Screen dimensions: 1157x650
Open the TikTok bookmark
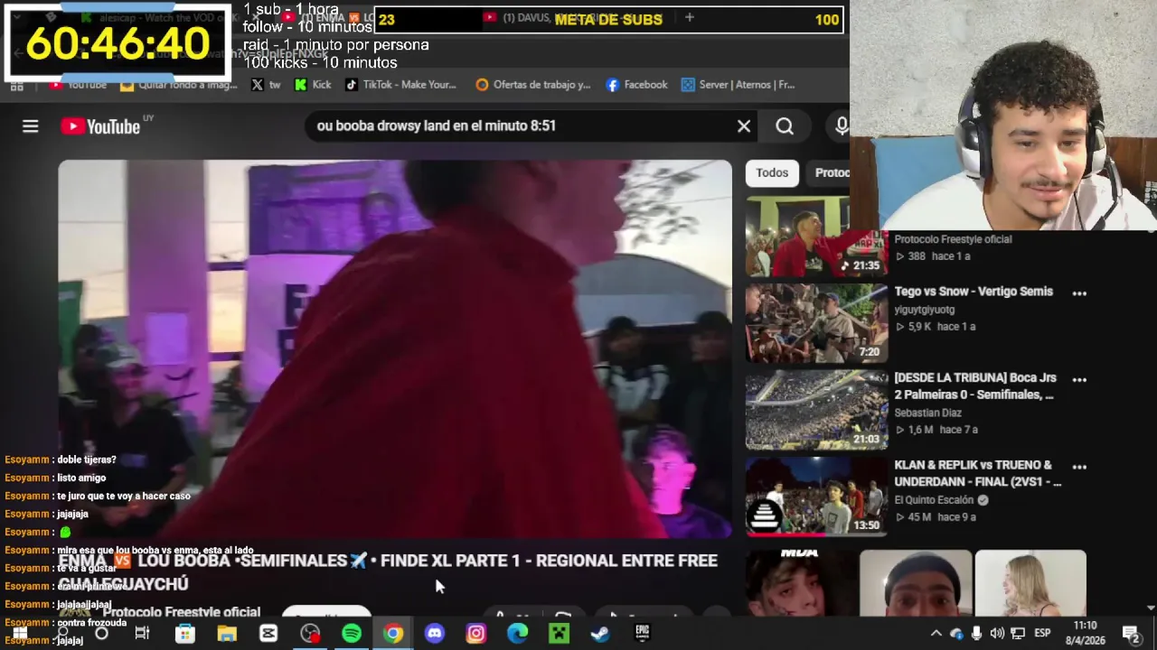[400, 85]
